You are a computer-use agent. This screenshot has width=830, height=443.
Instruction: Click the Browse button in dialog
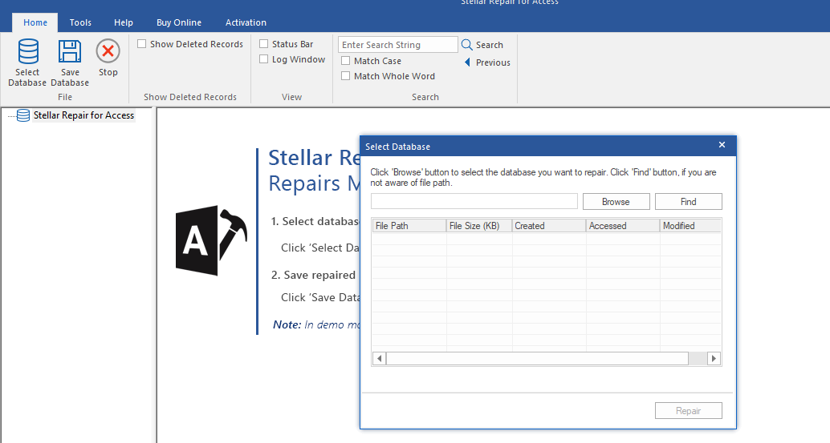pyautogui.click(x=616, y=202)
